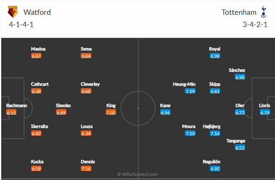Click the Tottenham club crest icon

click(264, 12)
